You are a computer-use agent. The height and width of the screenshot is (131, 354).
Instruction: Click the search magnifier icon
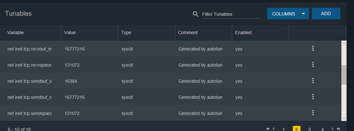(x=195, y=14)
